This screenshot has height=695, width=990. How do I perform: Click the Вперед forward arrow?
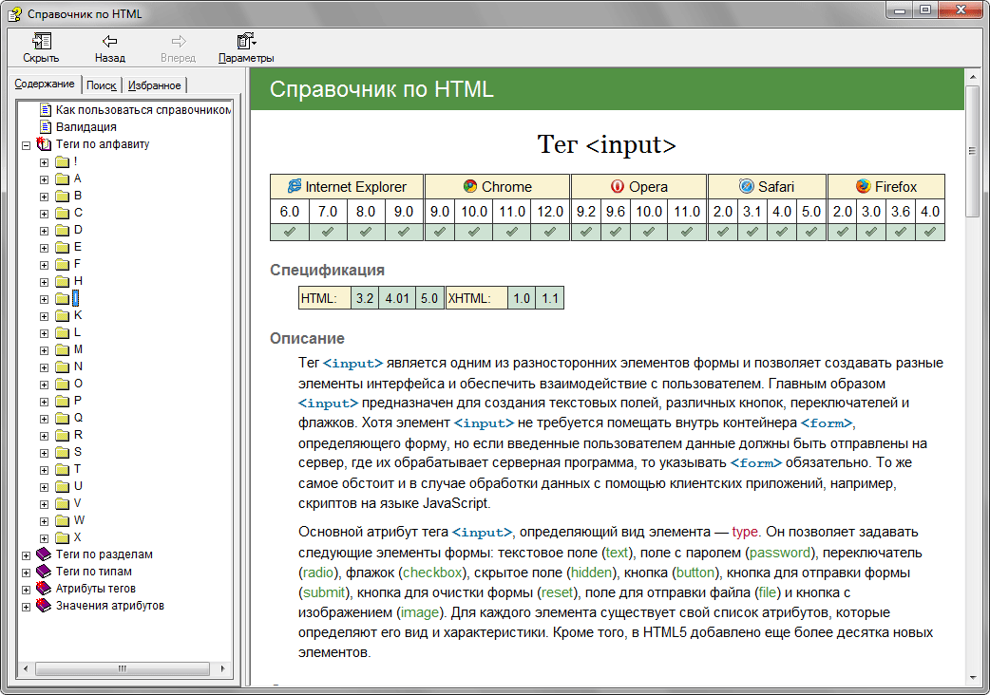(179, 42)
